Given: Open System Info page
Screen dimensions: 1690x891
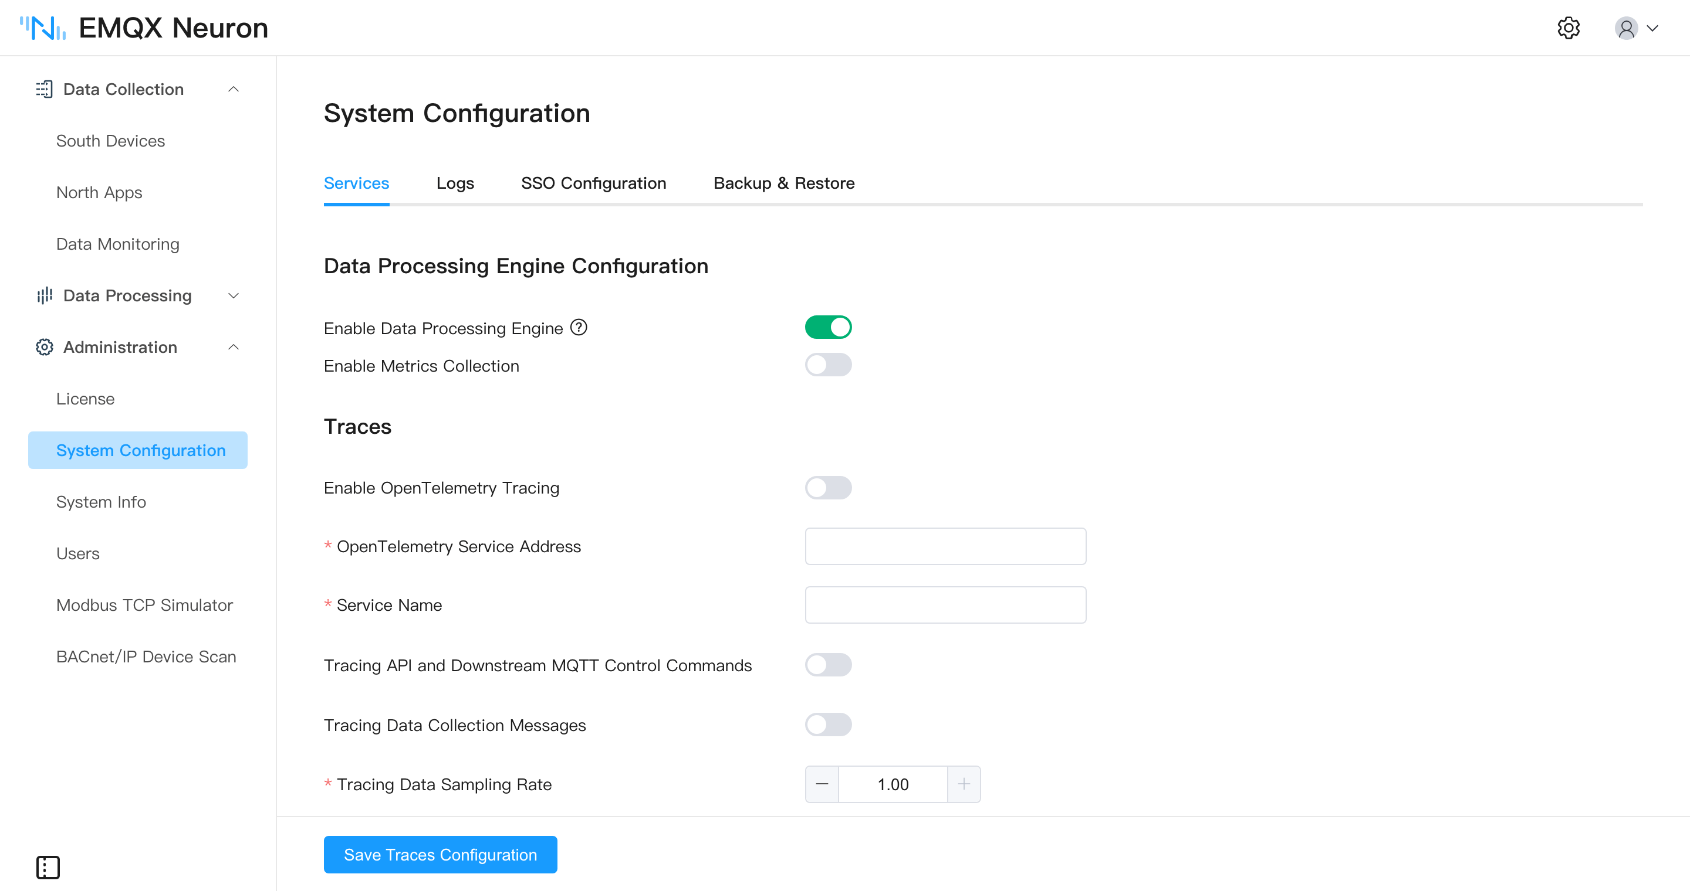Looking at the screenshot, I should (101, 502).
